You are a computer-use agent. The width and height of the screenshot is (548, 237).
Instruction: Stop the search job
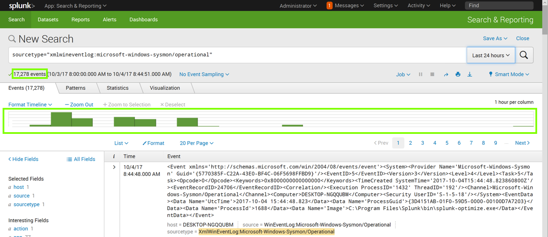[x=432, y=75]
